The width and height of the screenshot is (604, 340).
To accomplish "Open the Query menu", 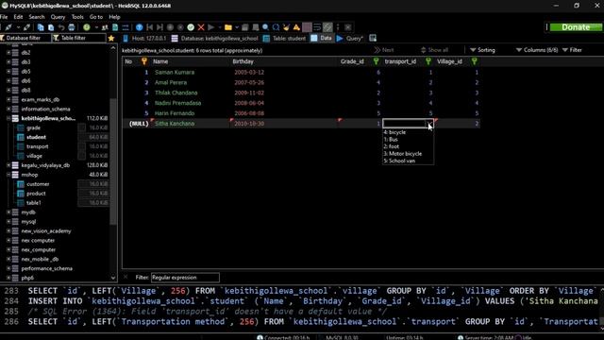I will (58, 17).
